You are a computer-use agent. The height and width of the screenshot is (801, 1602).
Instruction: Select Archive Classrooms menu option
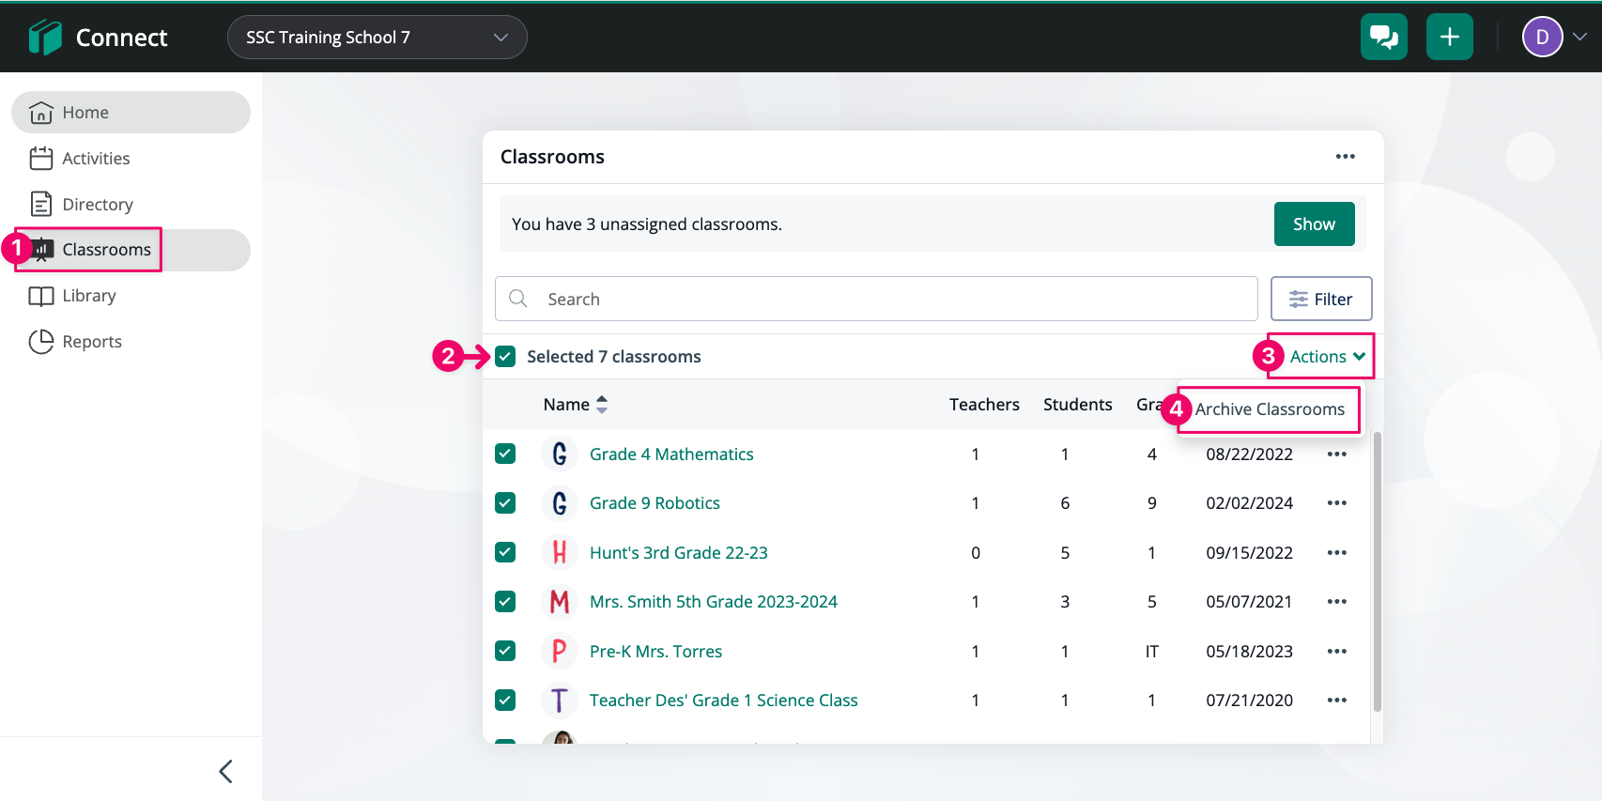(1270, 409)
